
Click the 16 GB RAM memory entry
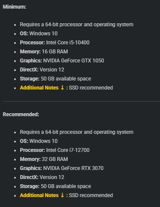click(x=55, y=52)
